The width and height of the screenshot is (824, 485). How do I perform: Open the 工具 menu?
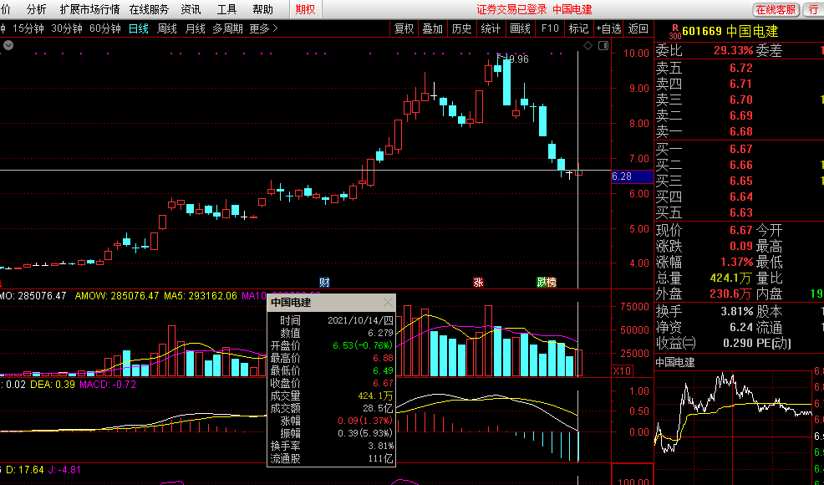coord(227,9)
